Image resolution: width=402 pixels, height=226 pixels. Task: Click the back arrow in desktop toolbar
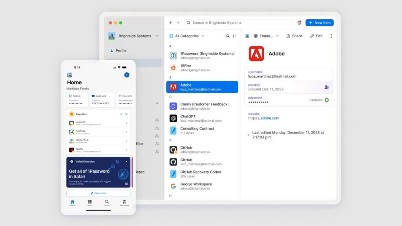click(171, 23)
